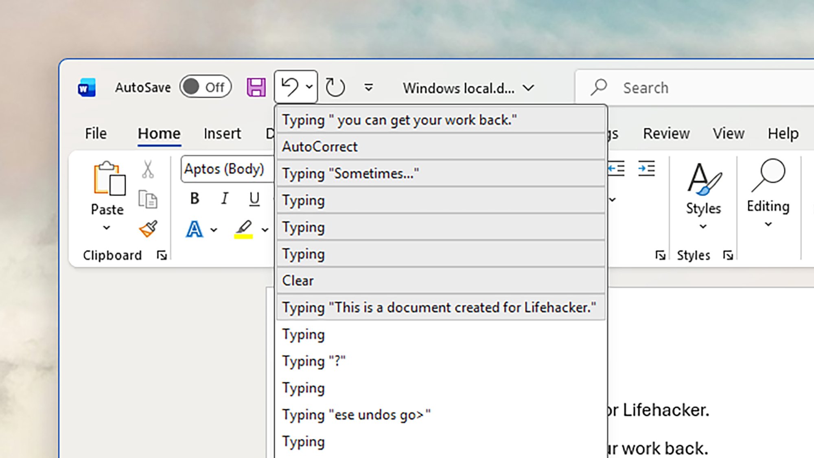The image size is (814, 458).
Task: Expand the Text Effects dropdown arrow
Action: point(214,230)
